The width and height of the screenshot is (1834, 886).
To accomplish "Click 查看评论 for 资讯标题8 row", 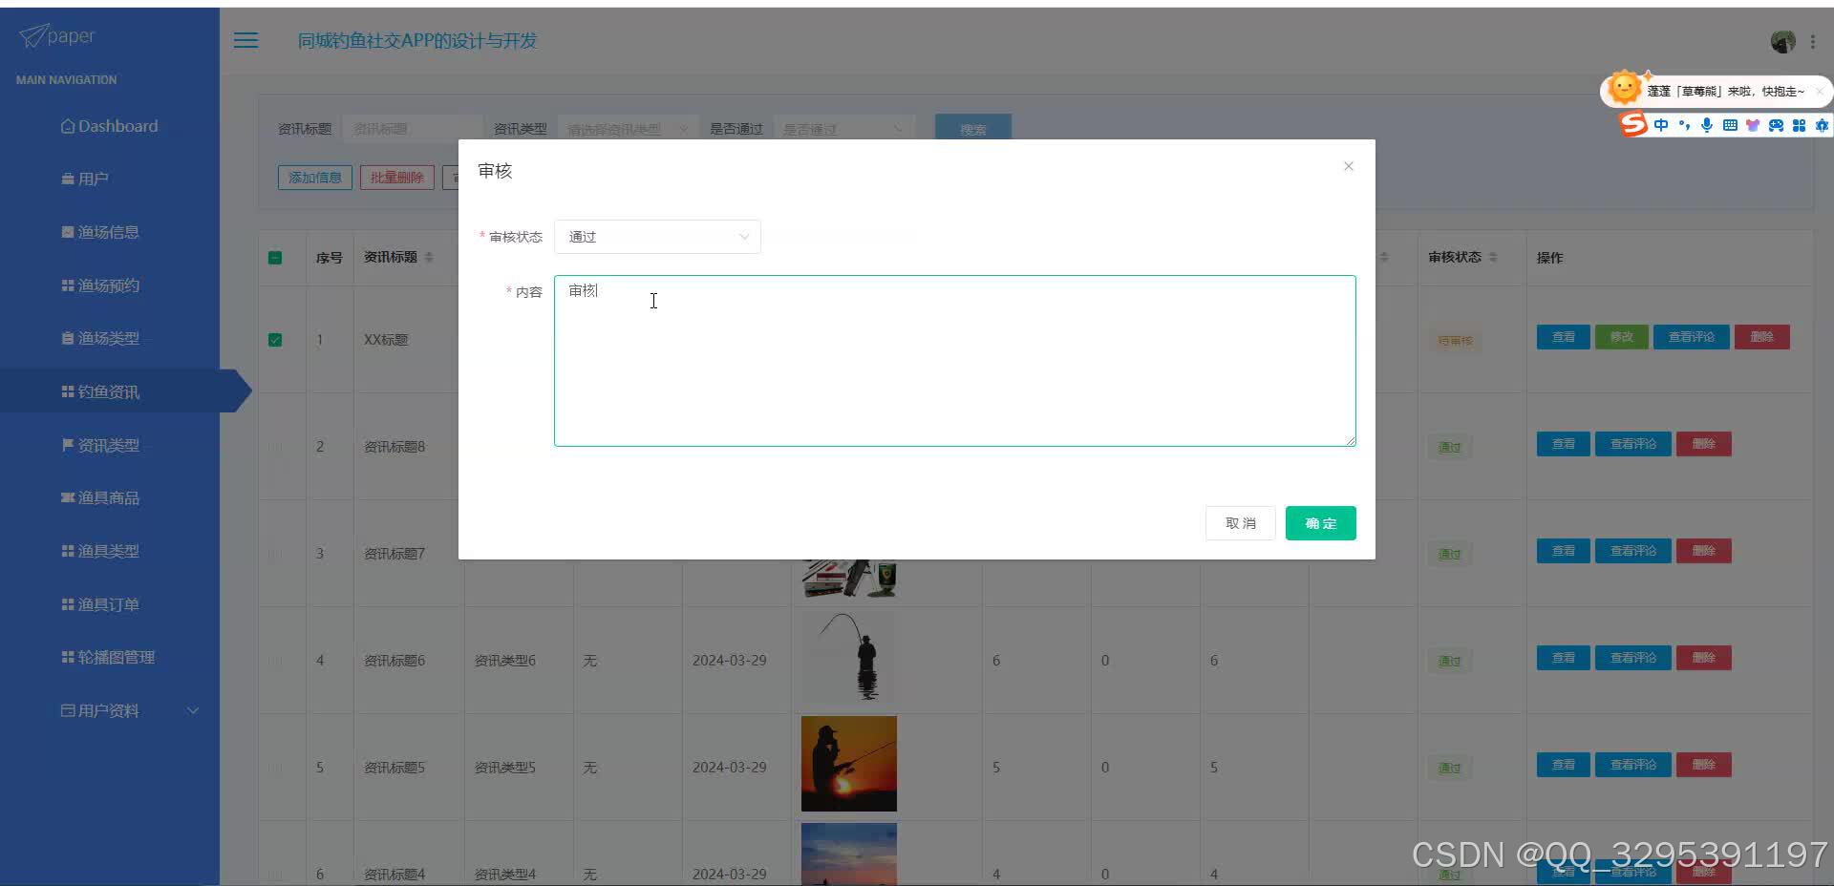I will point(1632,444).
